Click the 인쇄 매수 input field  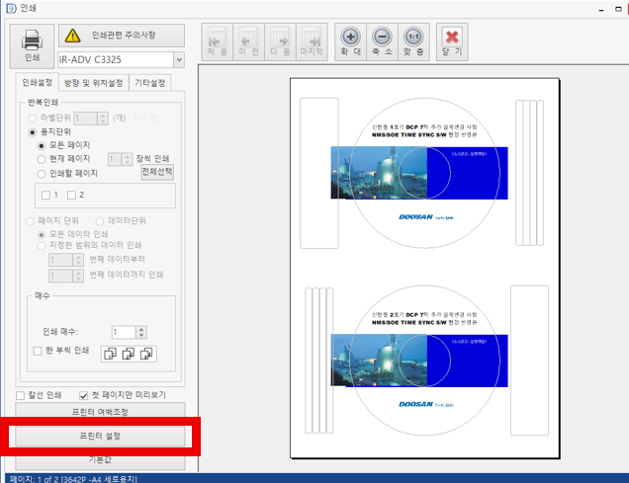point(123,333)
